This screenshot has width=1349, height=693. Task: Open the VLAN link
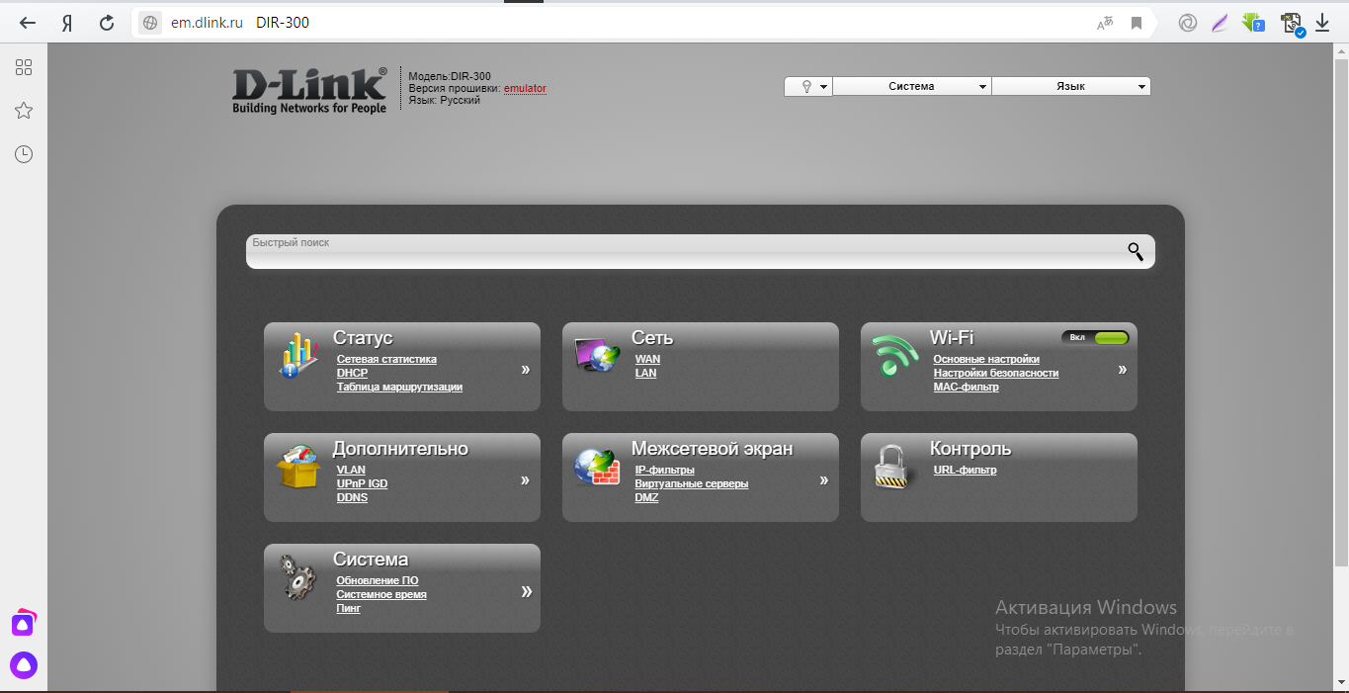click(x=351, y=471)
